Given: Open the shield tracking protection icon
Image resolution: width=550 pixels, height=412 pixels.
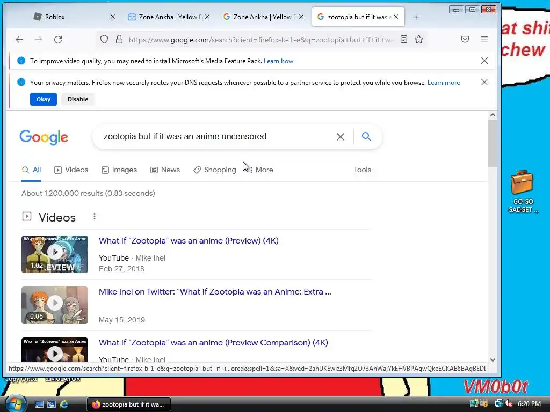Looking at the screenshot, I should [104, 39].
